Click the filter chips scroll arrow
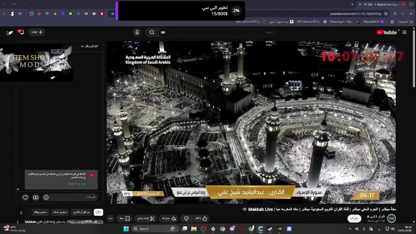This screenshot has width=416, height=234. coord(21,213)
